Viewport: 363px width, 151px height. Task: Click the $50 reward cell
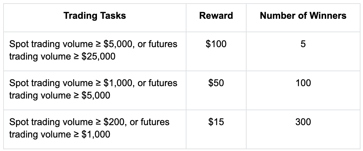pos(216,83)
